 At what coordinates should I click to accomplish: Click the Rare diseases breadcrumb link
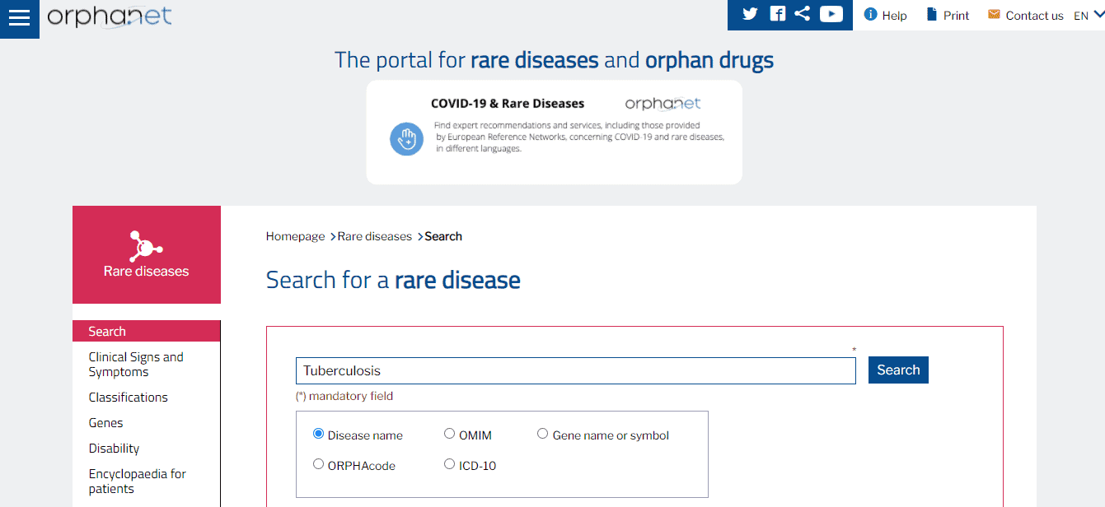(x=375, y=236)
